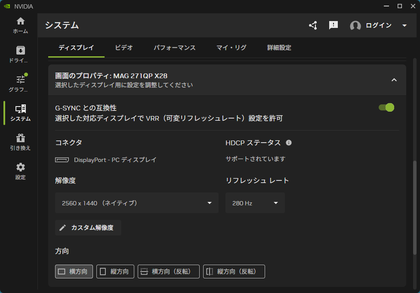Select 縦方向 portrait orientation

[115, 272]
